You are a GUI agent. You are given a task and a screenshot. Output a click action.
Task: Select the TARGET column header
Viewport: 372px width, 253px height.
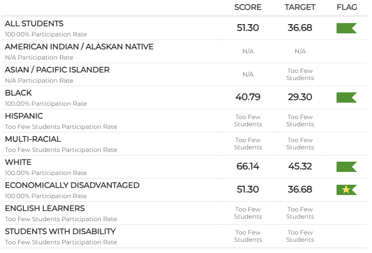300,7
